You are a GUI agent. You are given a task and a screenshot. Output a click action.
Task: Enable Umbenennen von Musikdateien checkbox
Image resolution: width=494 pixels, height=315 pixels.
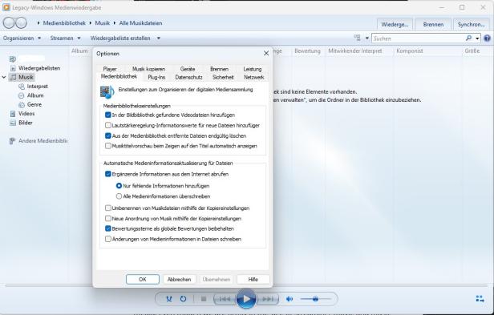click(108, 208)
